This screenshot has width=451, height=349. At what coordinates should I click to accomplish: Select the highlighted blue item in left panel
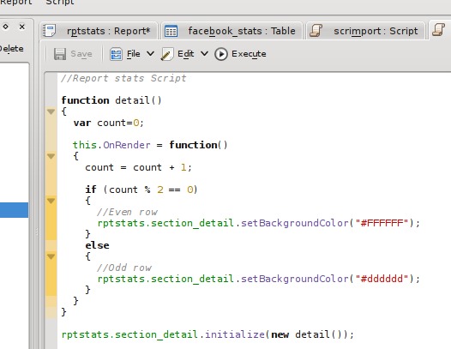(14, 210)
